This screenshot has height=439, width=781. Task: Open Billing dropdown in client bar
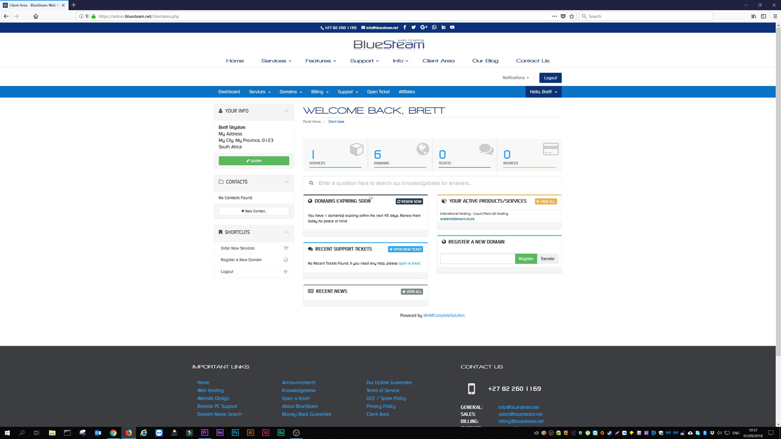(320, 92)
